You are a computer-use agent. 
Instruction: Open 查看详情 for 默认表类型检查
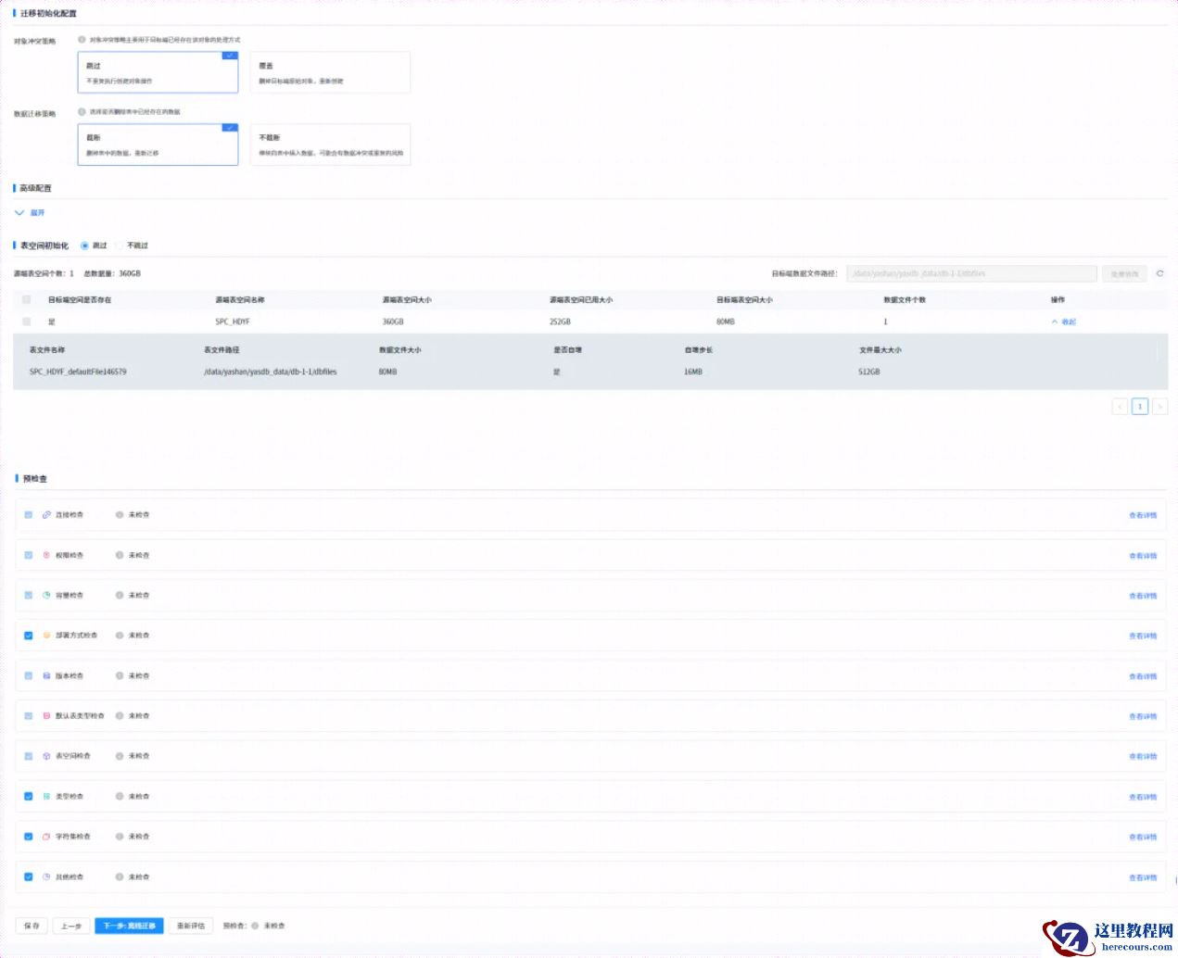point(1143,716)
